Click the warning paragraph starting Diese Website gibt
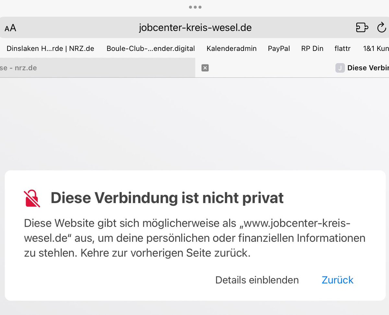This screenshot has height=315, width=389. 194,238
